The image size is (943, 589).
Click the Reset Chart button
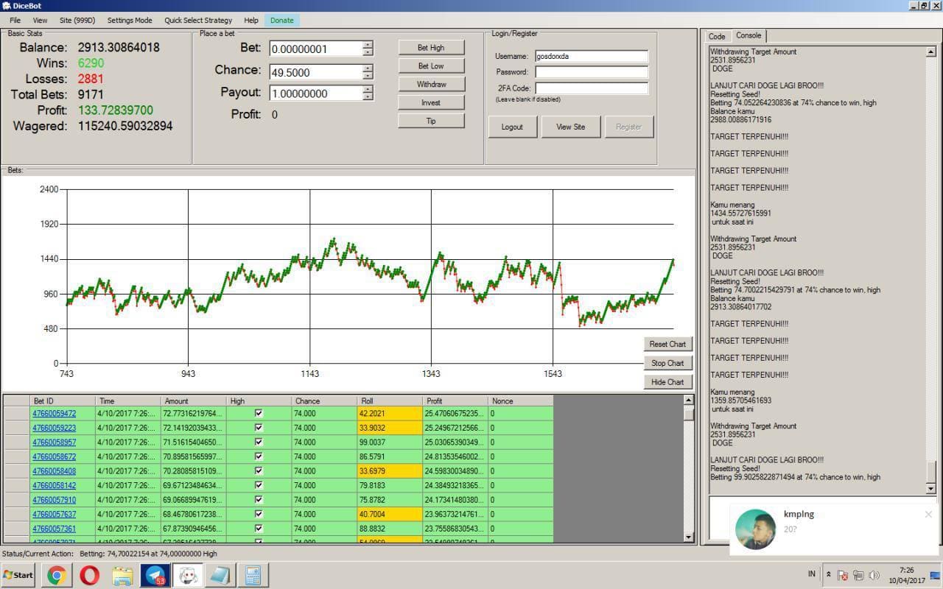click(x=667, y=344)
